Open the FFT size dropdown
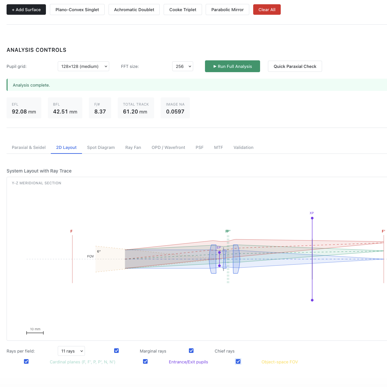Screen dimensions: 387x387 coord(182,66)
